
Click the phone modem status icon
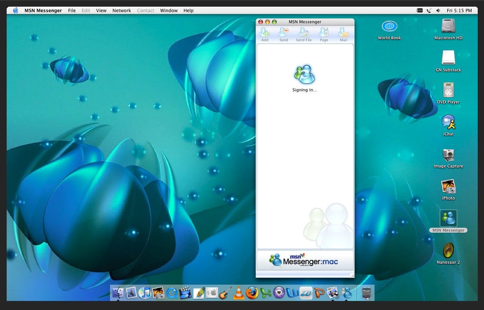tap(429, 11)
